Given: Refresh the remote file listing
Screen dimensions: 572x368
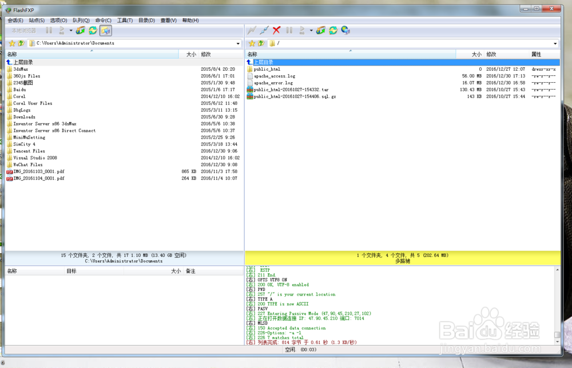Looking at the screenshot, I should pos(333,30).
